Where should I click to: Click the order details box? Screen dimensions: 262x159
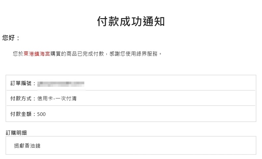click(x=131, y=145)
